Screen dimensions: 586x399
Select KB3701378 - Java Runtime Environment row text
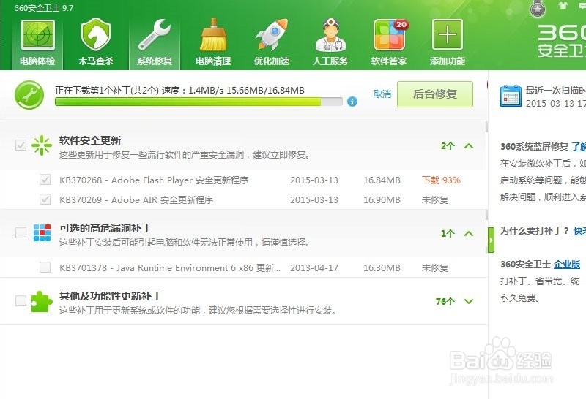coord(170,267)
